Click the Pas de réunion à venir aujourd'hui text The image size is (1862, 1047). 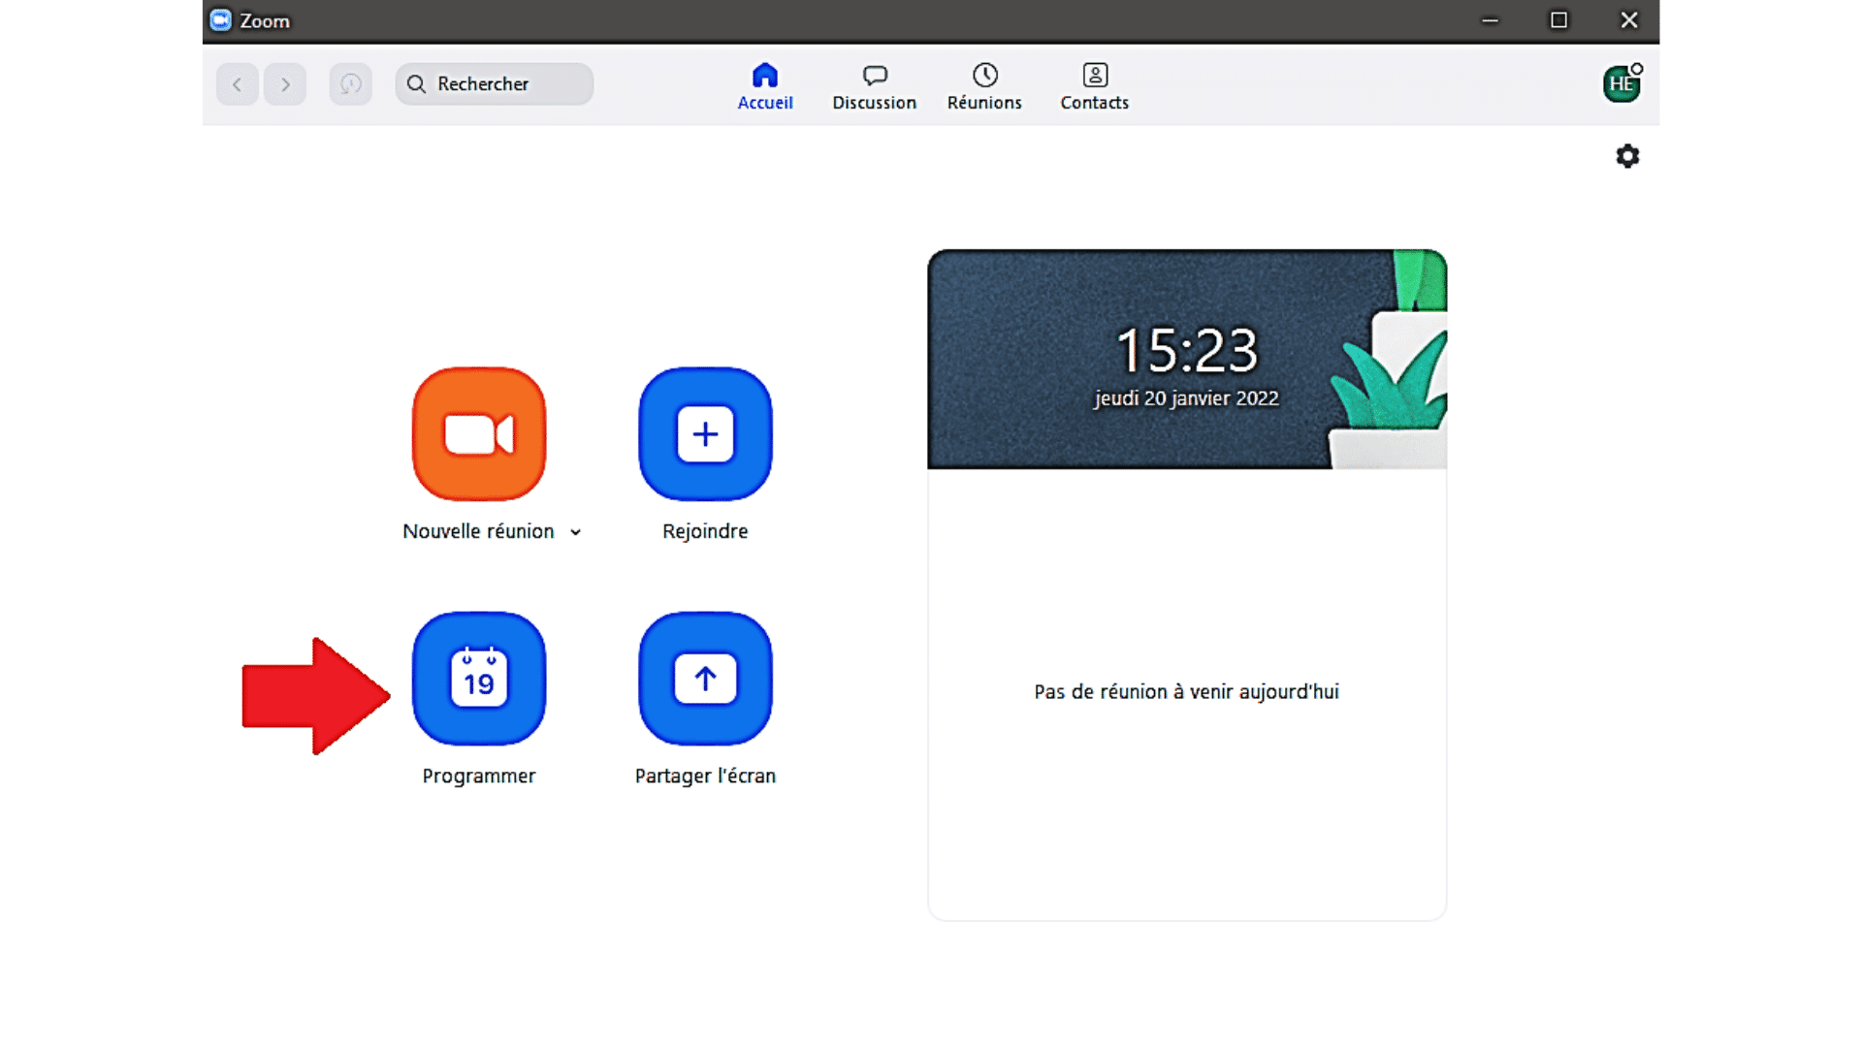pyautogui.click(x=1186, y=691)
